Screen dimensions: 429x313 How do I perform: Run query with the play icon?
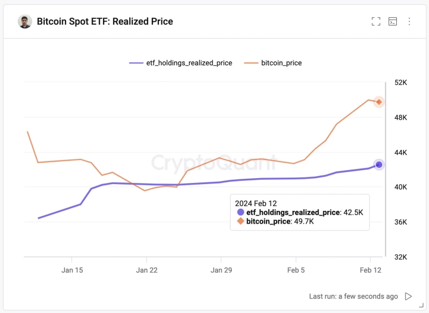coord(409,296)
